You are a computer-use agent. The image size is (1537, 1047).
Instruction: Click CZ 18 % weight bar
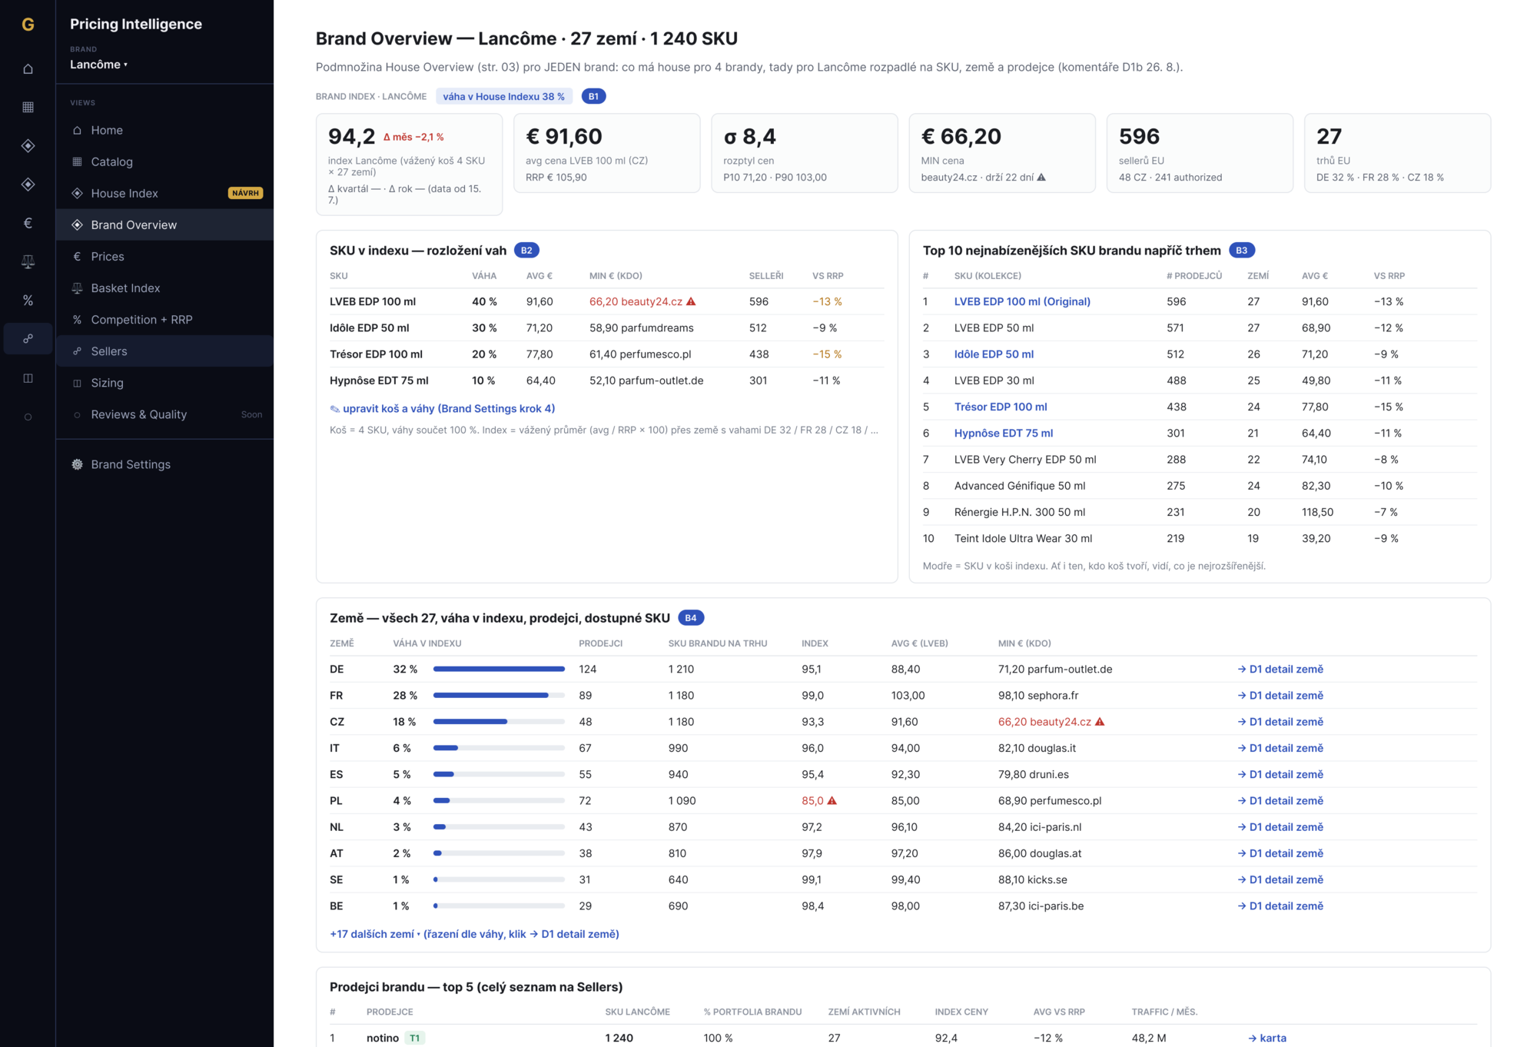click(x=499, y=722)
